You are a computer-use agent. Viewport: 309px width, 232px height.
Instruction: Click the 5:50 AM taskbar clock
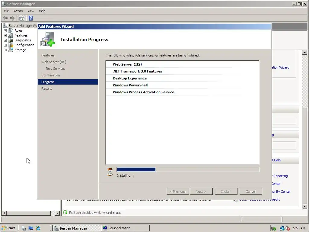click(299, 228)
